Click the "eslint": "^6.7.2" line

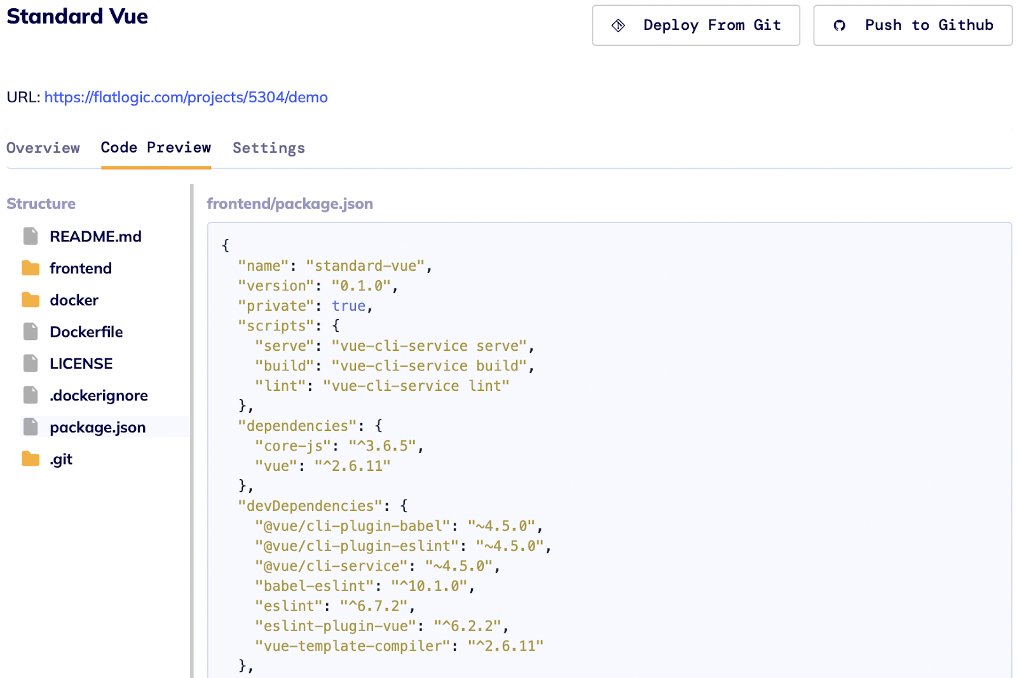pos(335,606)
